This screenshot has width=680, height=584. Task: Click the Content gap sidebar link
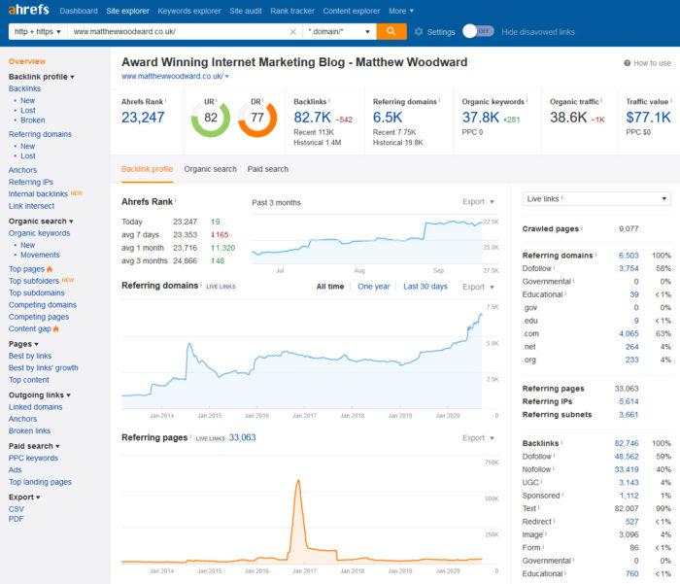[x=31, y=328]
